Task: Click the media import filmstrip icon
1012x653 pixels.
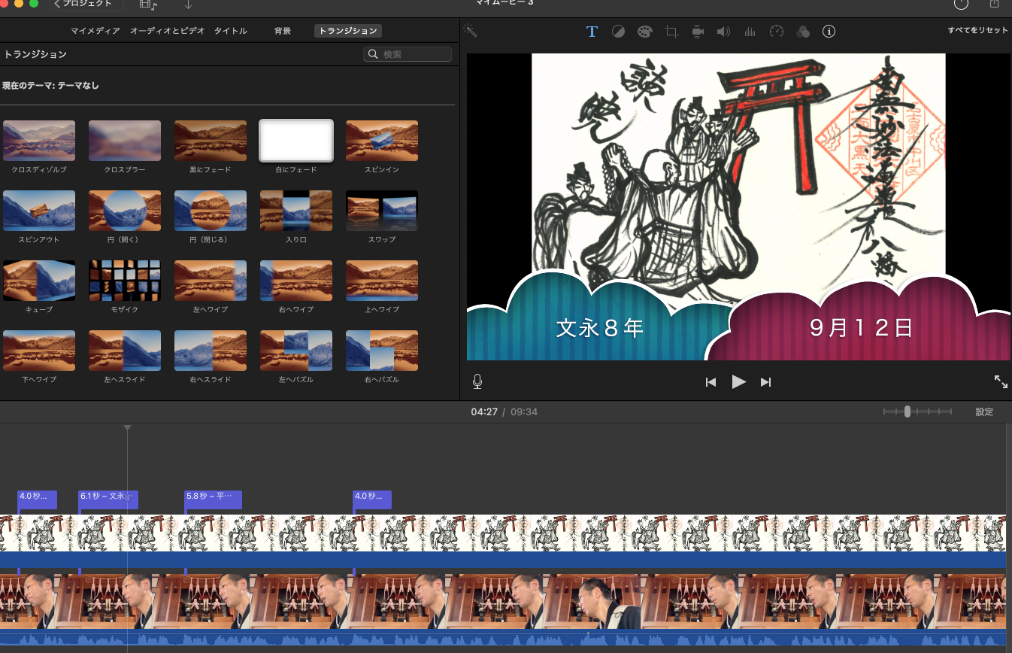Action: [x=149, y=5]
